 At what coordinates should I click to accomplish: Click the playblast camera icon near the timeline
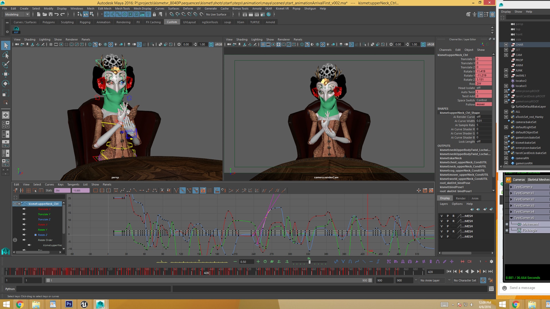pos(470,261)
